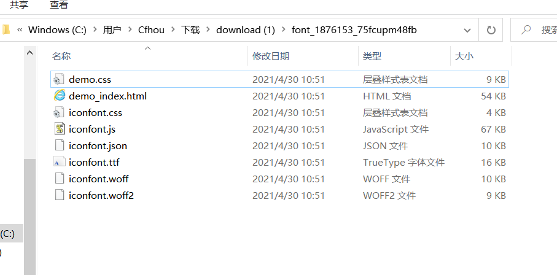557x275 pixels.
Task: Click the JSON 文件 type cell
Action: [x=386, y=145]
